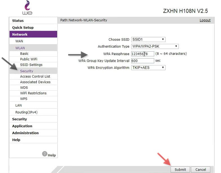Screen dimensions: 221x173
Task: Open the LAN submenu
Action: click(x=33, y=105)
